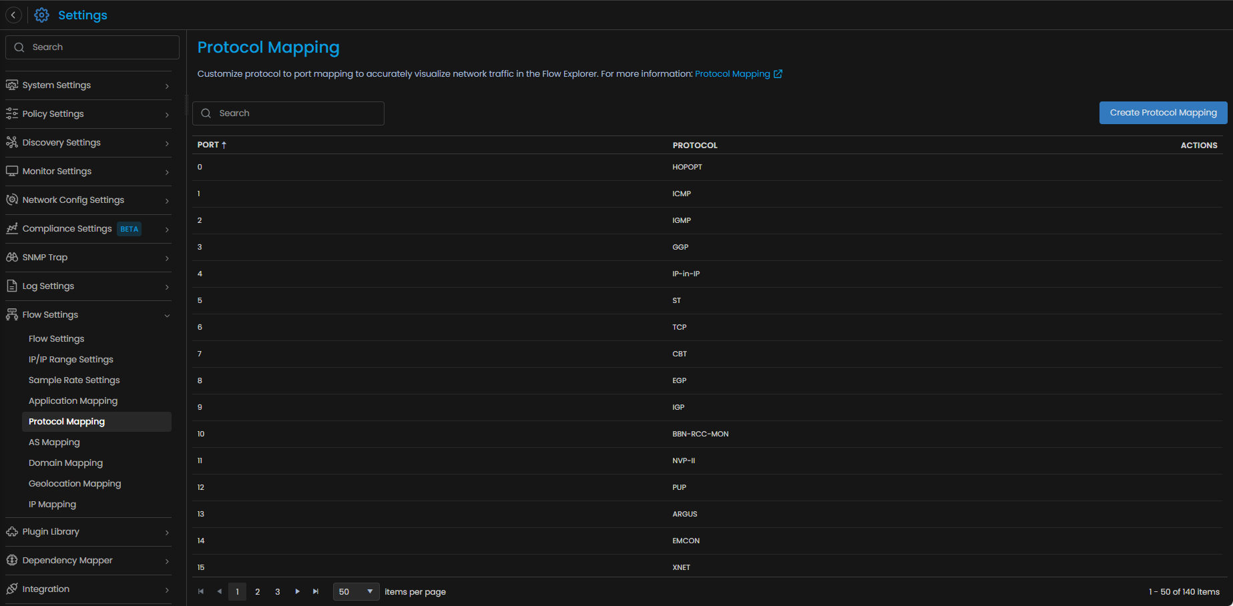Go to page 3
1233x606 pixels.
(x=278, y=591)
